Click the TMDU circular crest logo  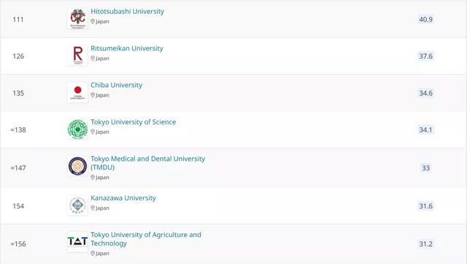[77, 166]
